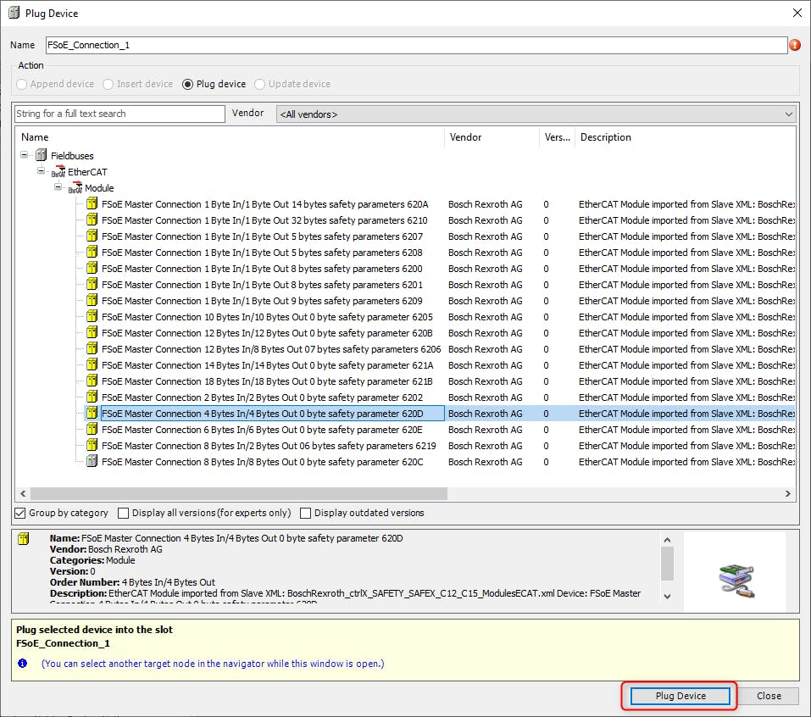
Task: Click the details panel vertical scrollbar thumb
Action: pos(667,564)
